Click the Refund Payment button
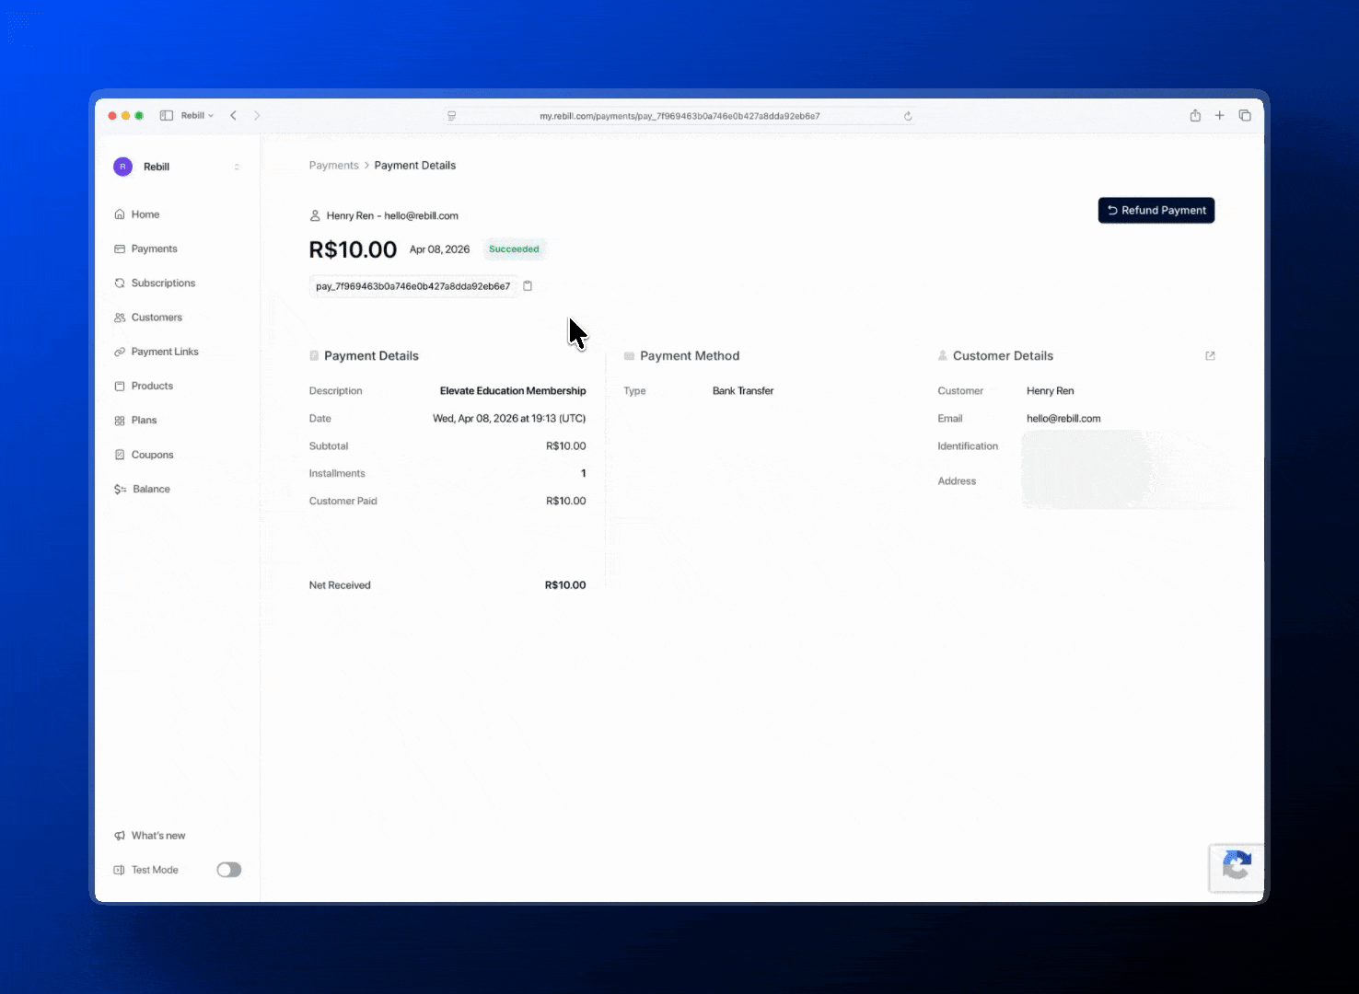The image size is (1359, 994). tap(1156, 211)
